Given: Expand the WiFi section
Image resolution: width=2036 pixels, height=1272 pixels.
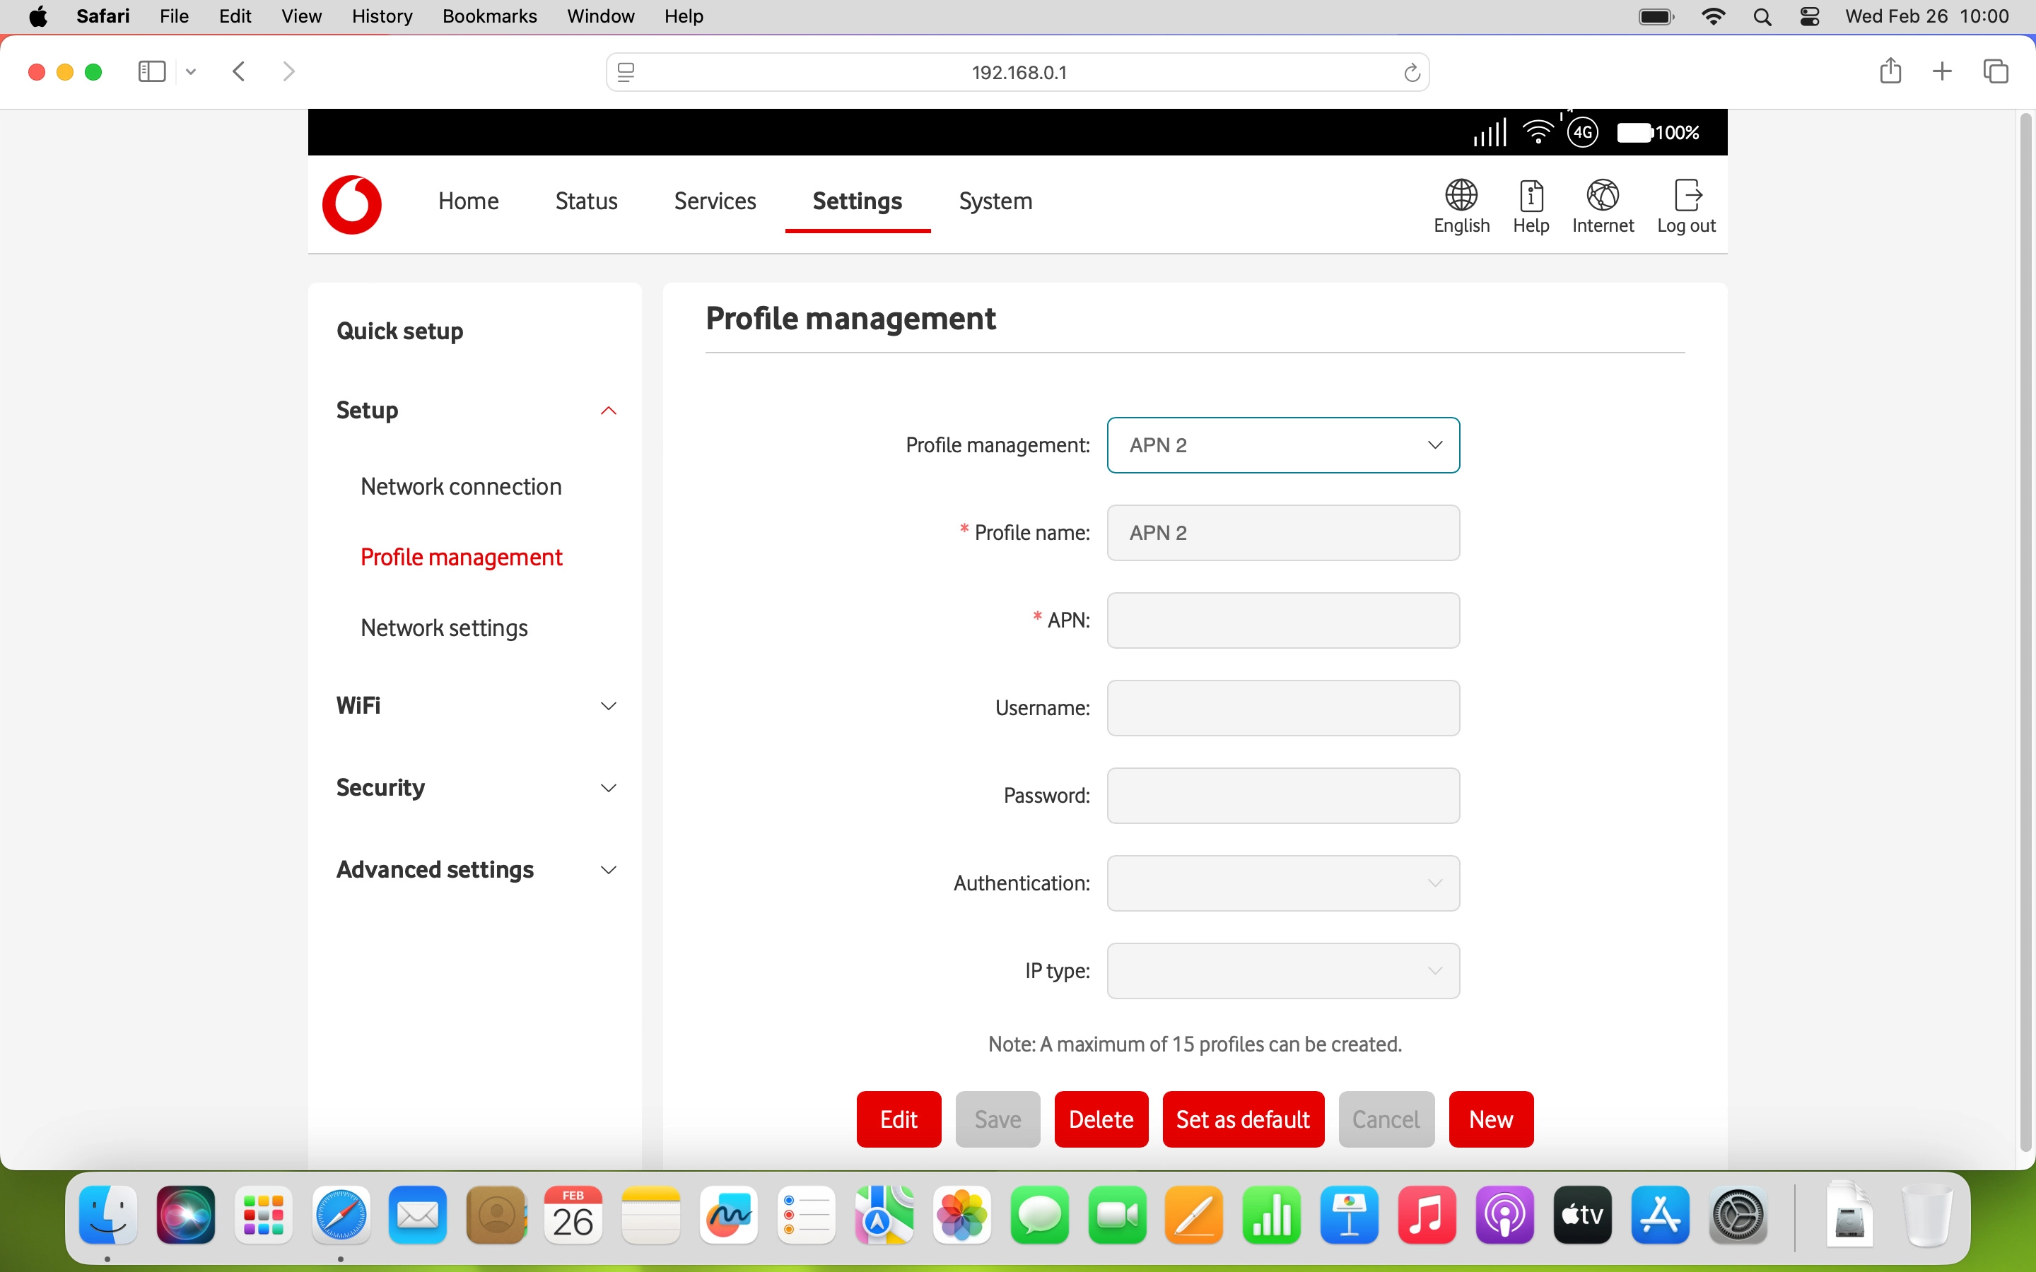Looking at the screenshot, I should coord(608,706).
